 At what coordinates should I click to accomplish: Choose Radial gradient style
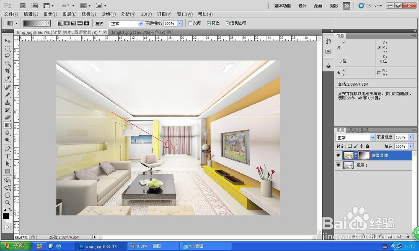pos(67,23)
